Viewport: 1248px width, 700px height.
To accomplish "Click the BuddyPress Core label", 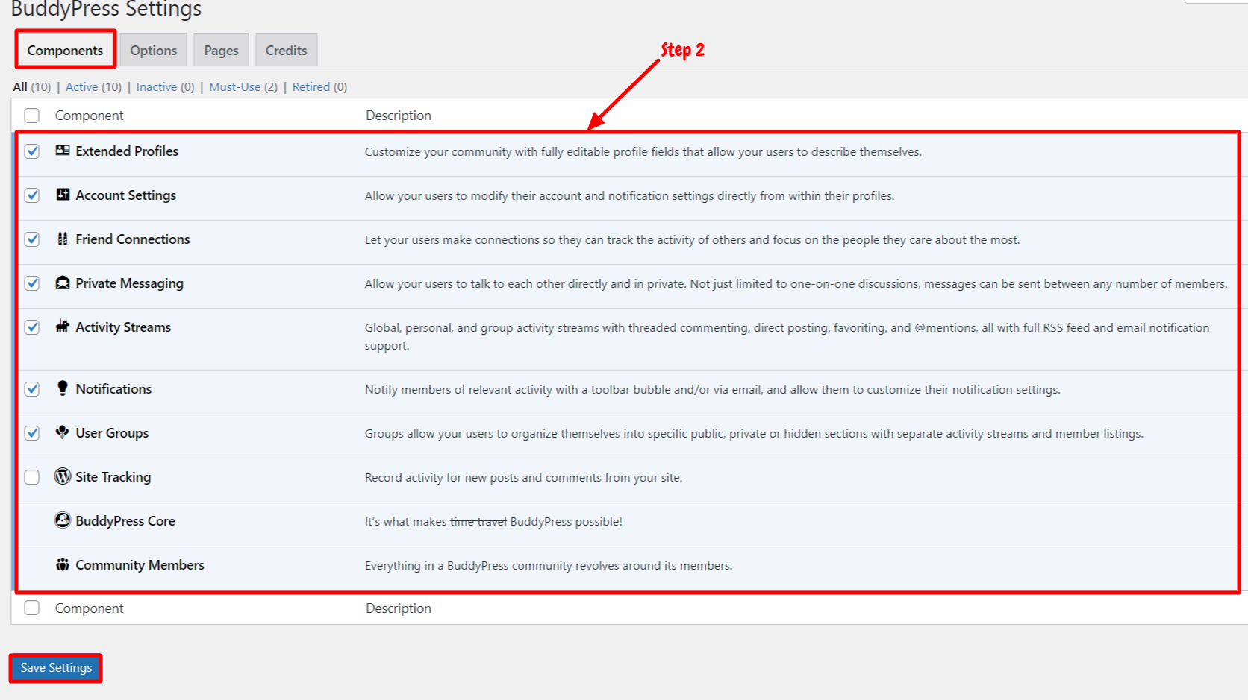I will (x=125, y=521).
